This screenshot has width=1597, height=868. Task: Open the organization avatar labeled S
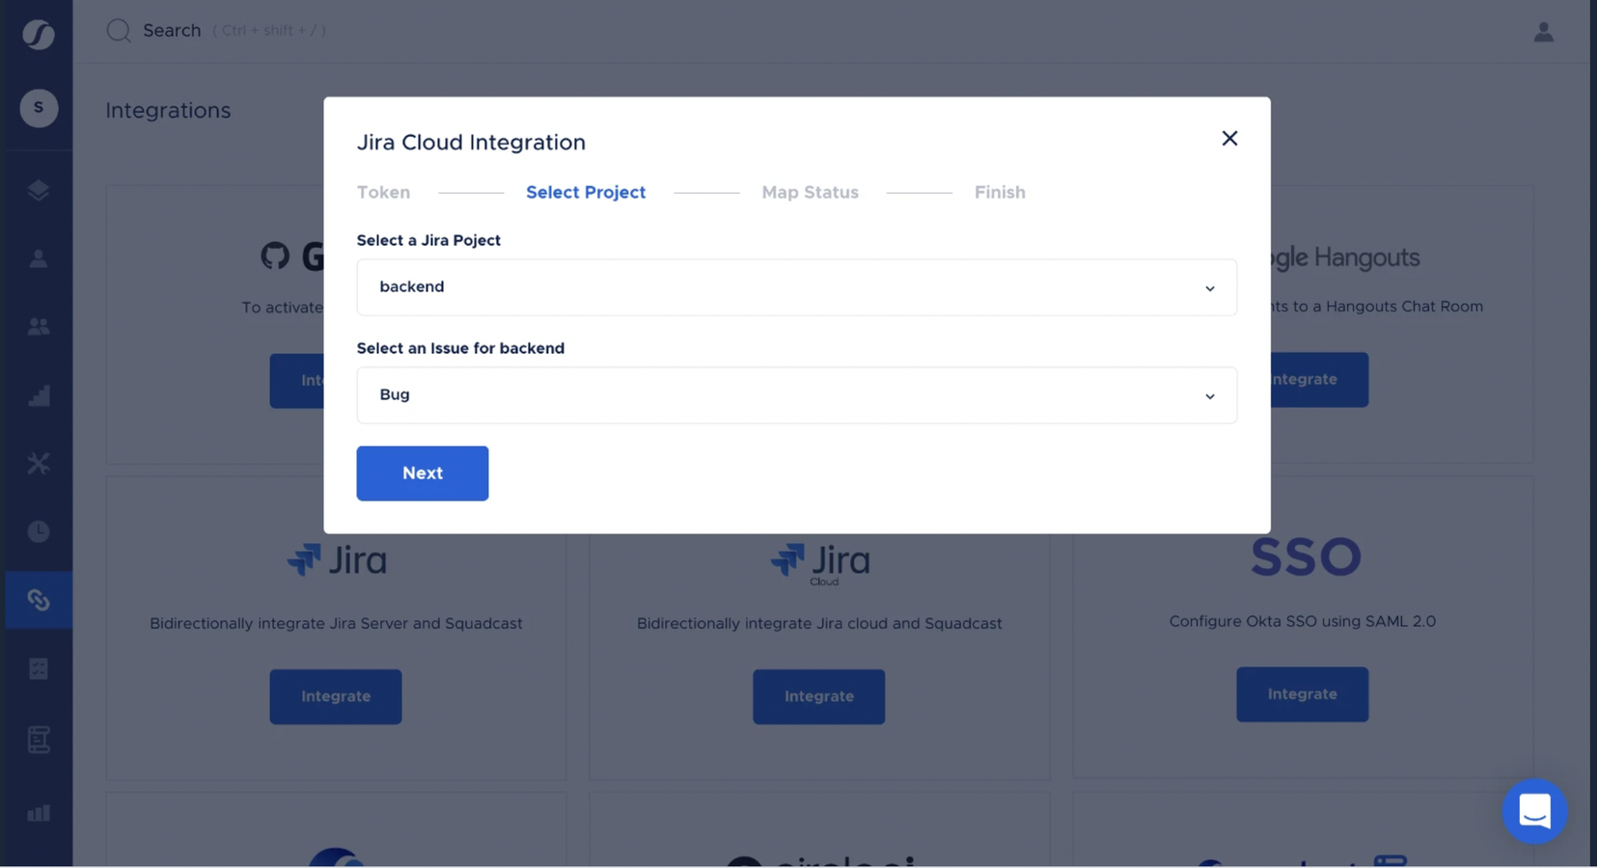pos(39,108)
